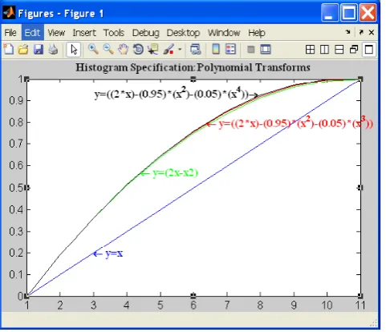Open the Tools menu
Viewport: 386px width, 332px height.
(114, 33)
